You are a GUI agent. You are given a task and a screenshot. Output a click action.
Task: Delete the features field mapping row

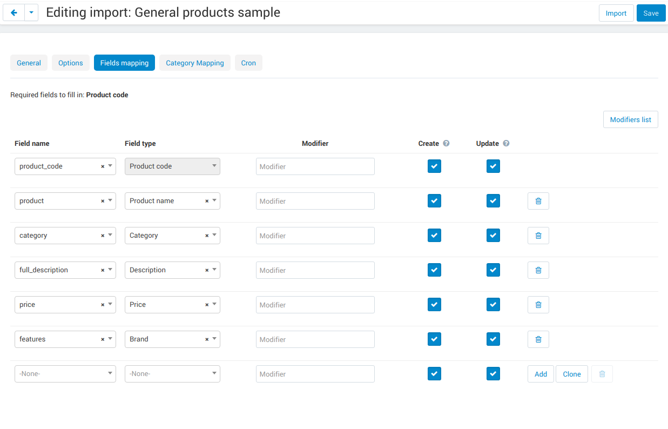tap(538, 339)
